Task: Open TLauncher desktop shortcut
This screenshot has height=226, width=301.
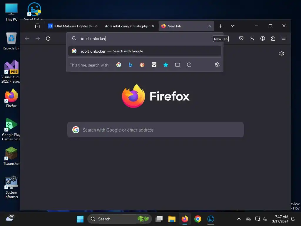Action: (x=11, y=156)
